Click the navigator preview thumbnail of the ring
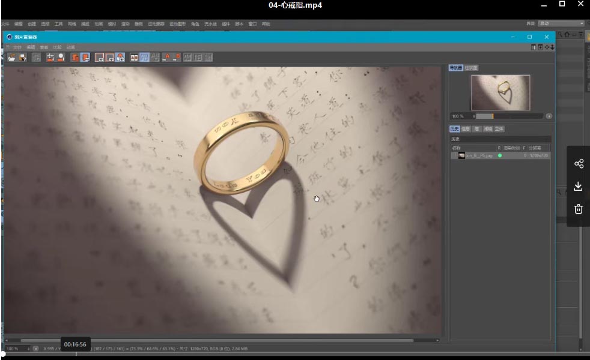Screen dimensions: 590x360 click(x=500, y=92)
